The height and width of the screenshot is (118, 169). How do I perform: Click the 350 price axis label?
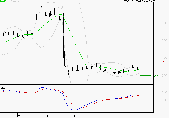pyautogui.click(x=164, y=40)
